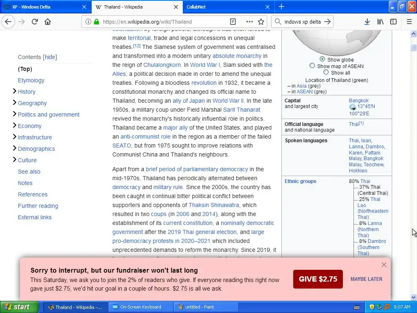The height and width of the screenshot is (313, 417).
Task: Open the Windows start menu
Action: point(20,307)
